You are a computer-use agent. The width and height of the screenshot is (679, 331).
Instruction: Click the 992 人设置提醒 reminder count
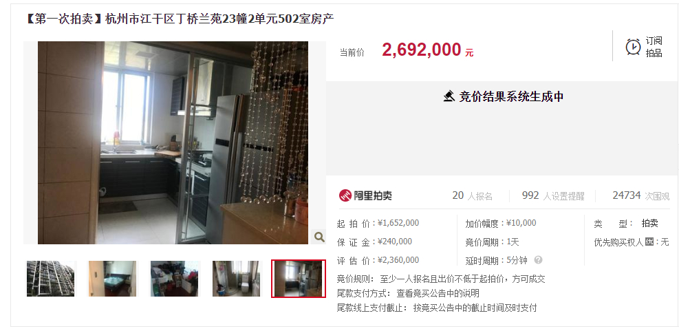tap(553, 196)
